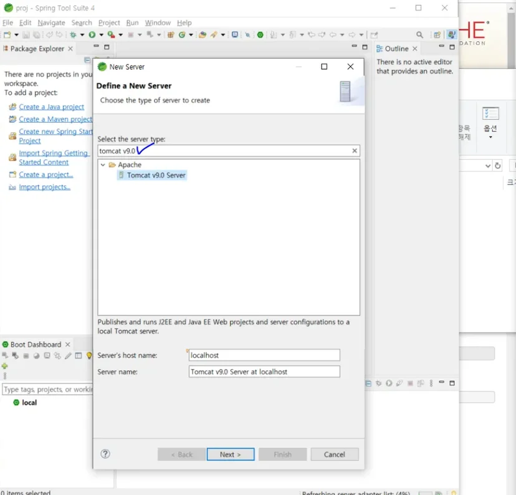Screen dimensions: 516x495
Task: Click the New Java Class green icon
Action: [x=181, y=34]
